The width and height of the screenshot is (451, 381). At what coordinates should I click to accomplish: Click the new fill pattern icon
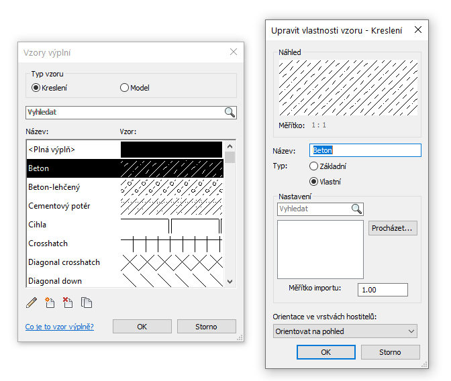[x=50, y=303]
